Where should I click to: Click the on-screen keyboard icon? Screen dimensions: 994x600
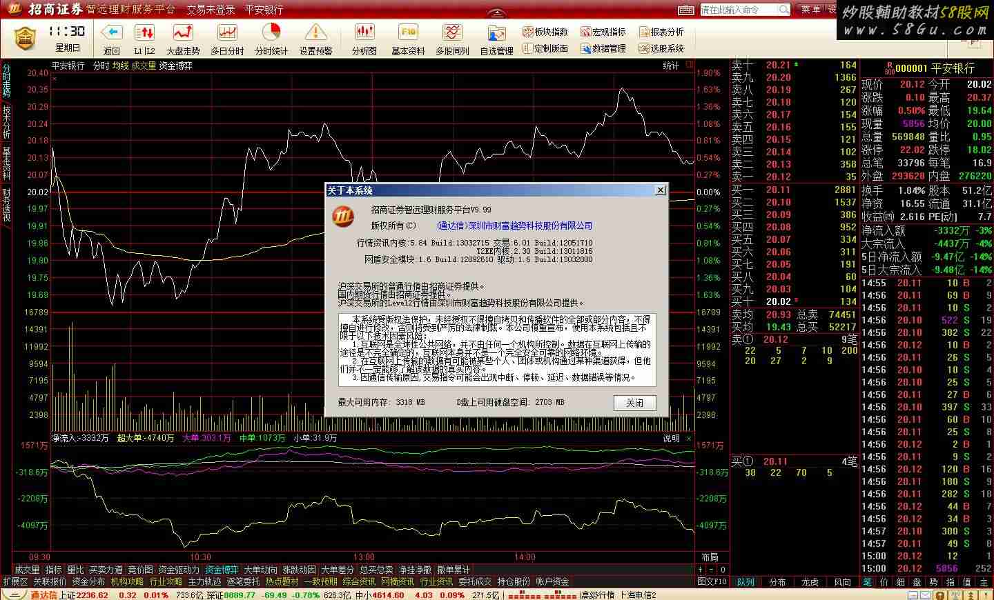(x=686, y=10)
